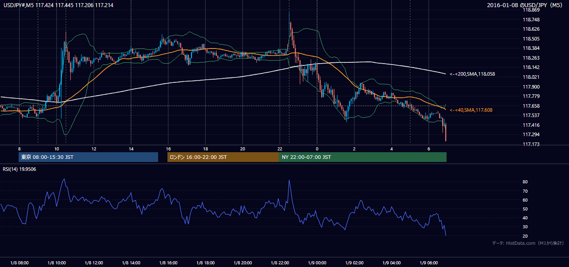This screenshot has height=267, width=569.
Task: Click the '1/8 10:00' bottom time label
Action: 57,263
